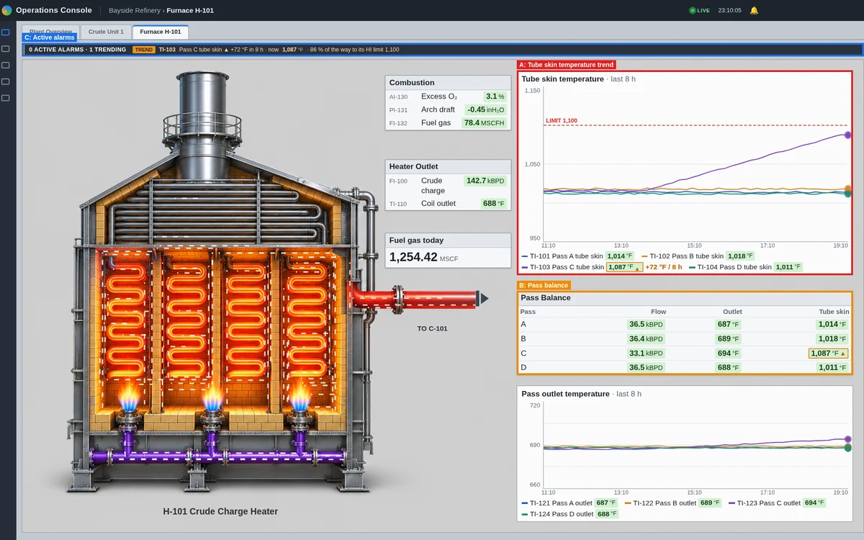This screenshot has height=540, width=864.
Task: Toggle TI-104 Pass D tube skin legend
Action: [x=745, y=267]
